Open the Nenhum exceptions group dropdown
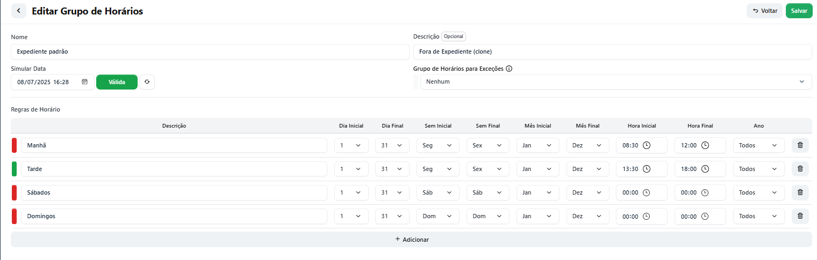Viewport: 817px width, 260px height. [616, 81]
